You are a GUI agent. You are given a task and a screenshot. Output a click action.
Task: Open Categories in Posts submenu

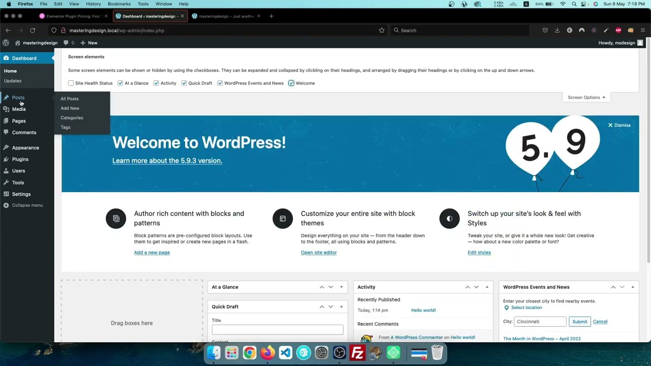72,118
